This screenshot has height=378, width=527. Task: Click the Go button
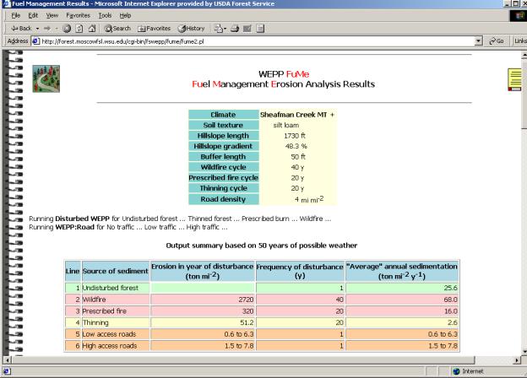497,41
